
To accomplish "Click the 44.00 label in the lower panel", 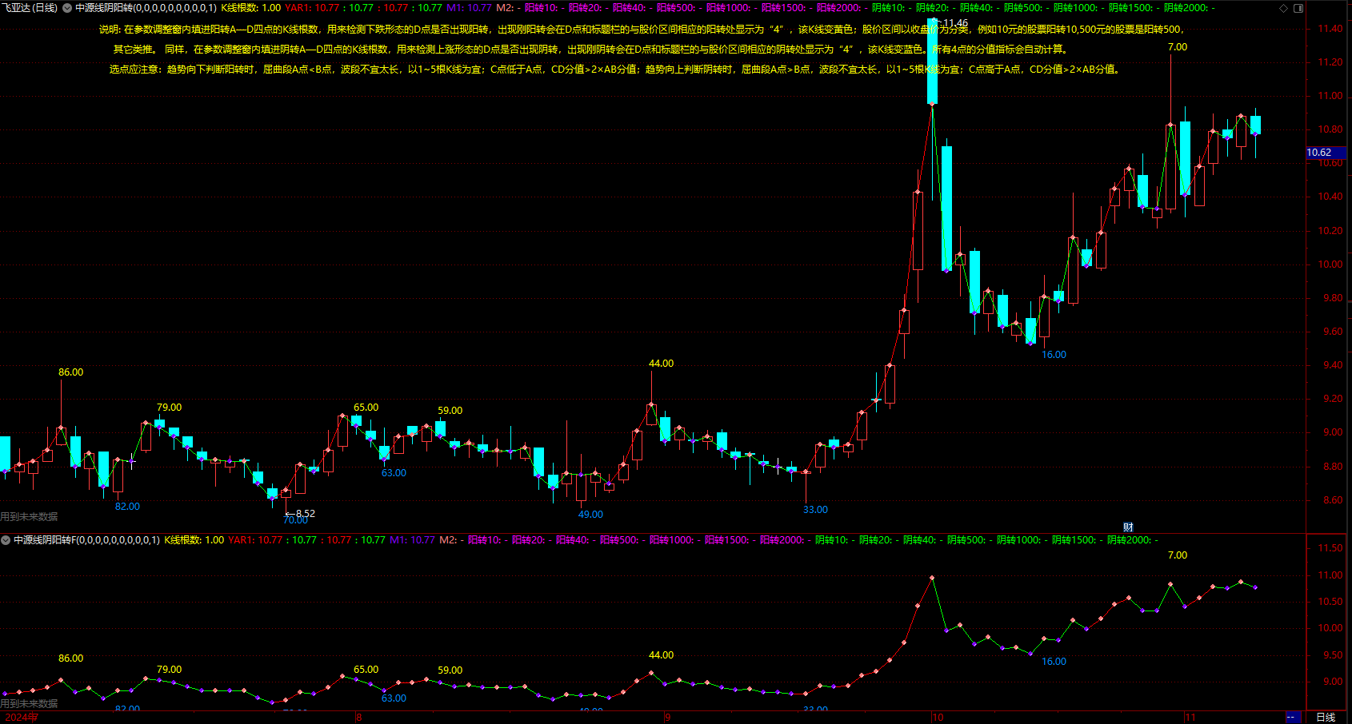I will pos(661,655).
